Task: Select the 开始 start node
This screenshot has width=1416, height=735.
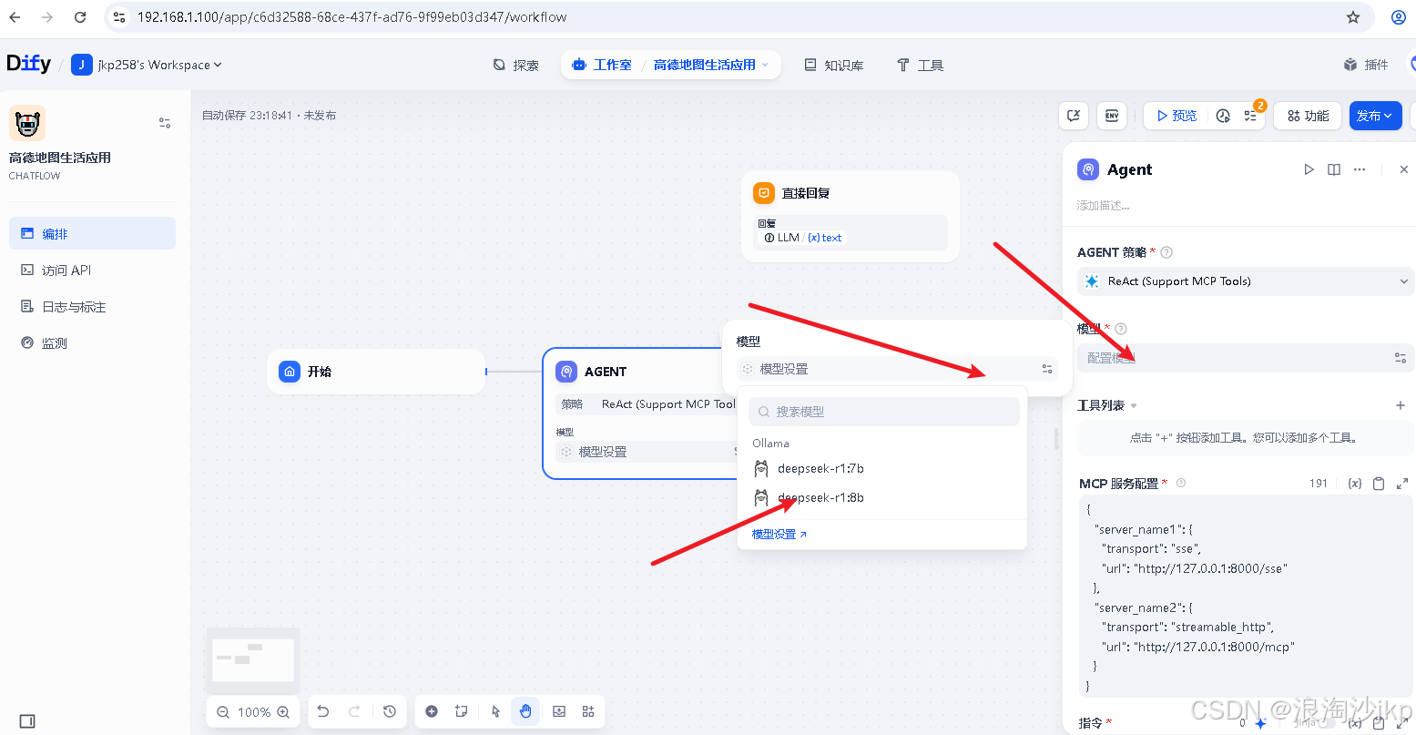Action: tap(376, 372)
